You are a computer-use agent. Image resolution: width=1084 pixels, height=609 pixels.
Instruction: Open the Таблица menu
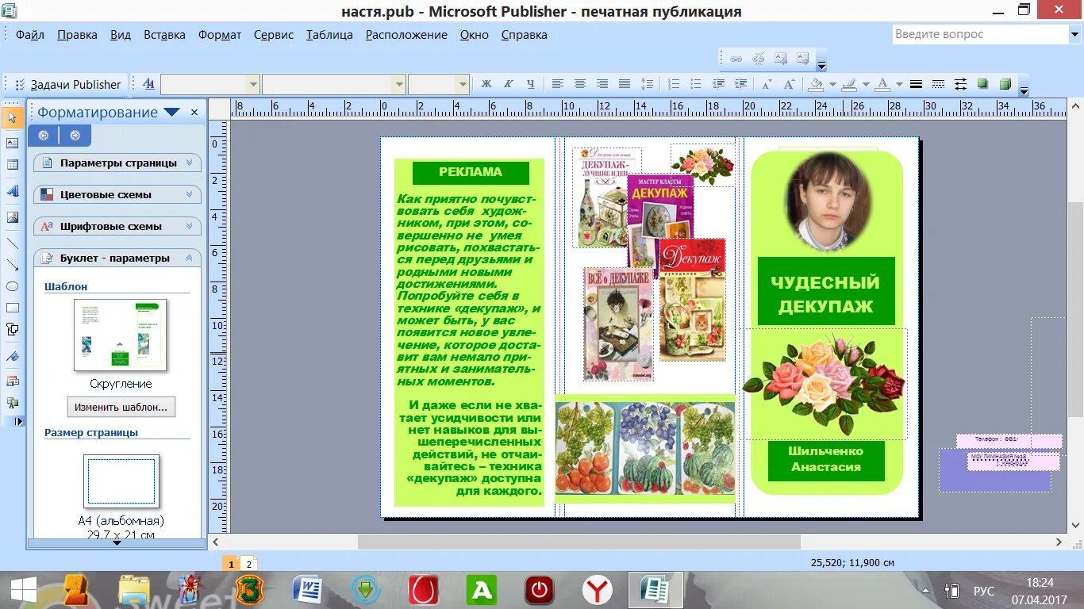click(329, 35)
